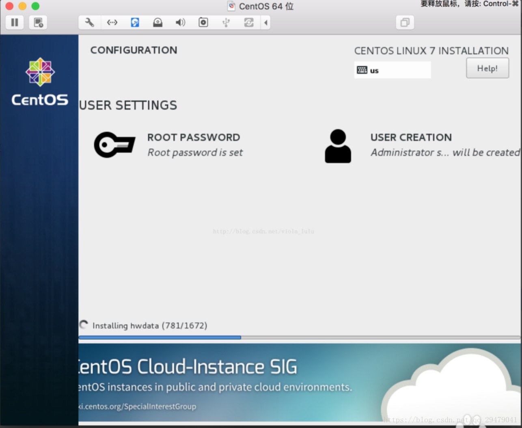Screen dimensions: 522x428
Task: Open network adapter settings icon
Action: pyautogui.click(x=112, y=22)
